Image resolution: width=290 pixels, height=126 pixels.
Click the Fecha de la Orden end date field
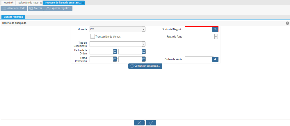click(130, 52)
